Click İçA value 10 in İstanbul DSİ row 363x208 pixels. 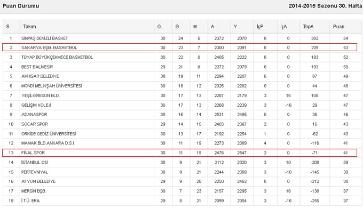[288, 163]
